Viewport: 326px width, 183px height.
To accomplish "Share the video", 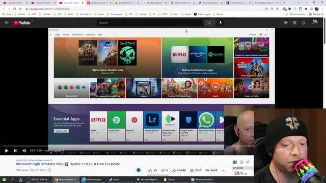I will [179, 170].
